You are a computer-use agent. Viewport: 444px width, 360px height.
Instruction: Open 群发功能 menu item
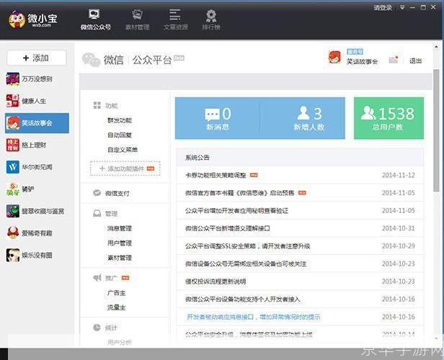pos(120,120)
